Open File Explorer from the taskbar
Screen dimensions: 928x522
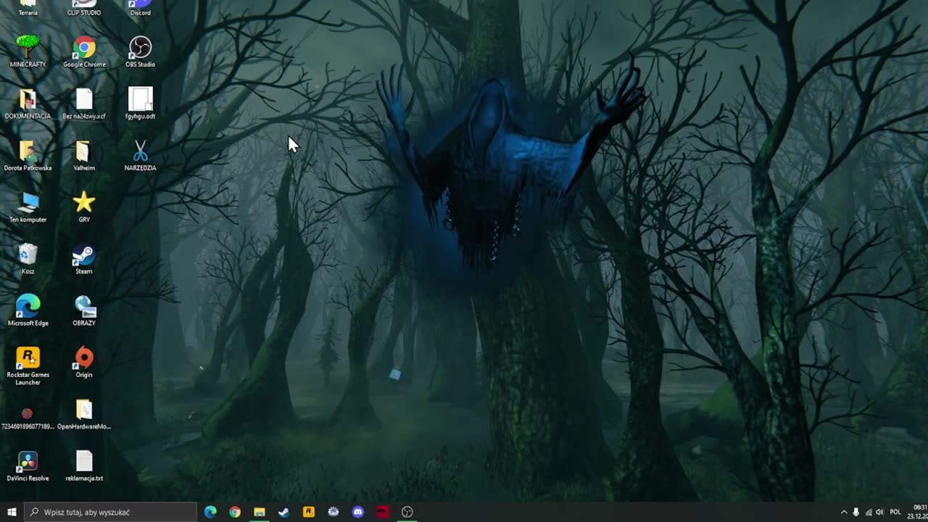point(260,512)
